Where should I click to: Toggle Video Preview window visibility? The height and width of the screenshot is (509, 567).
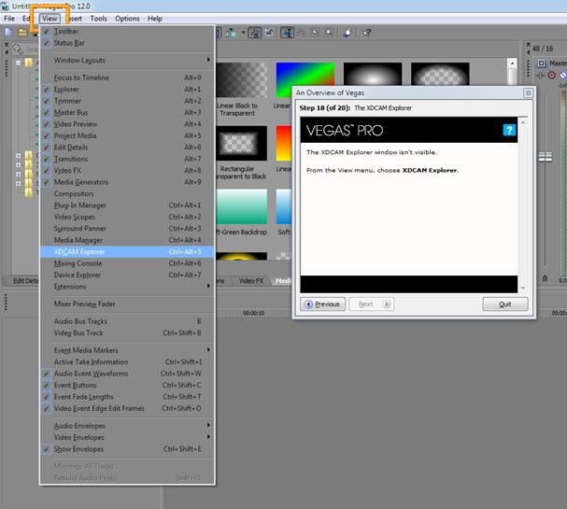[126, 124]
